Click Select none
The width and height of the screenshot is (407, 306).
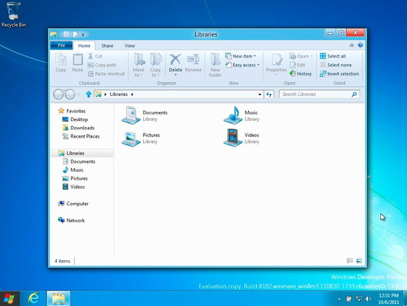click(336, 65)
